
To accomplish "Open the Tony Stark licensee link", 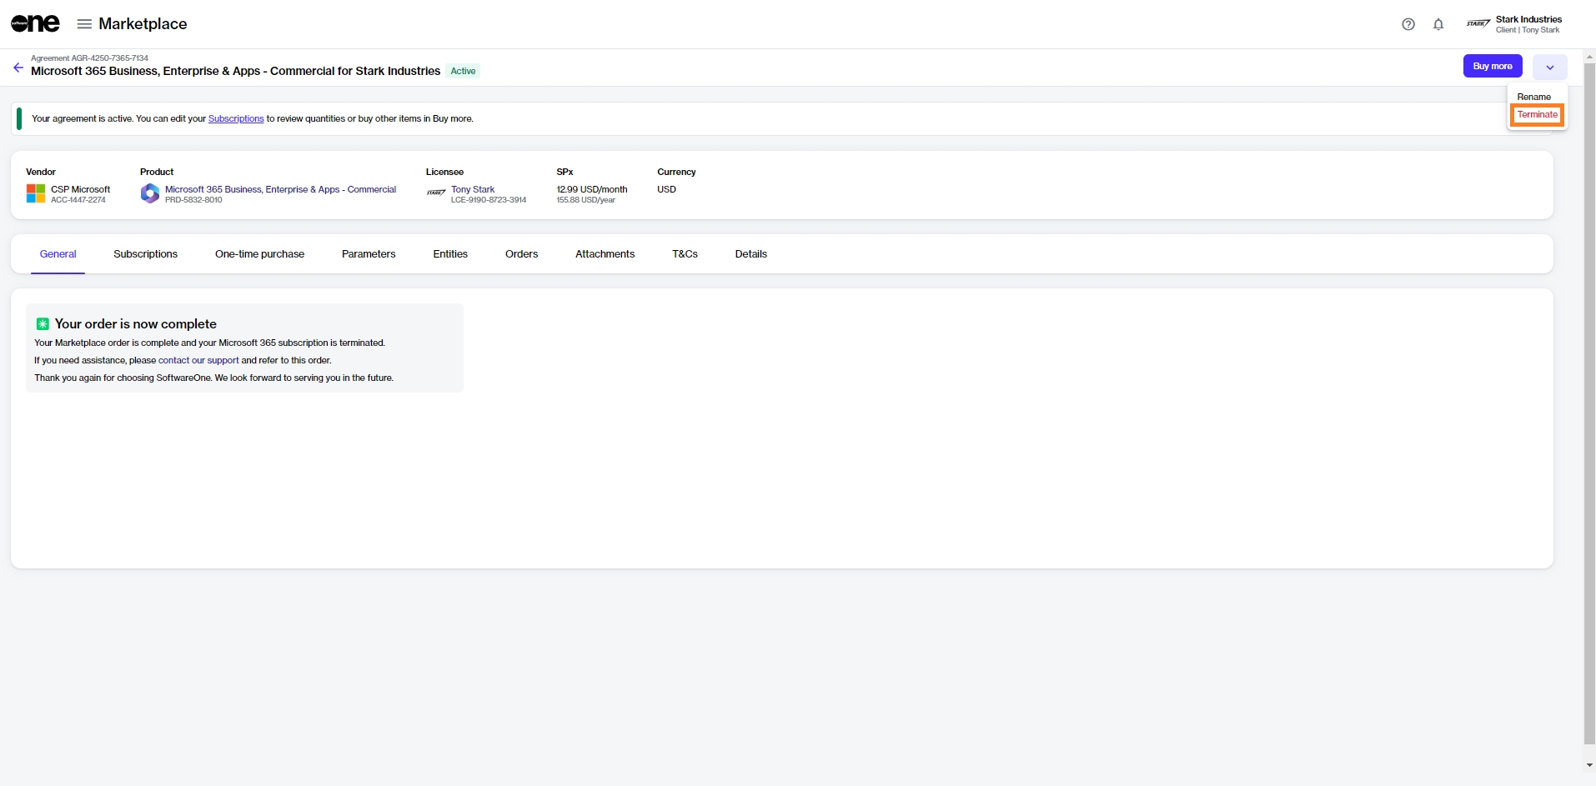I will coord(473,189).
